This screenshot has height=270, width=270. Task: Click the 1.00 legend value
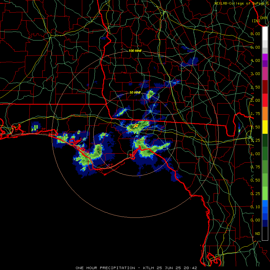pyautogui.click(x=255, y=154)
